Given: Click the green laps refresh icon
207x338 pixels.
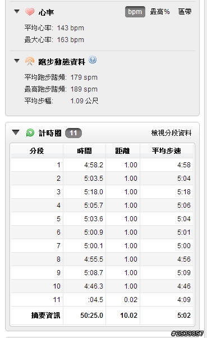Looking at the screenshot, I should [x=30, y=133].
